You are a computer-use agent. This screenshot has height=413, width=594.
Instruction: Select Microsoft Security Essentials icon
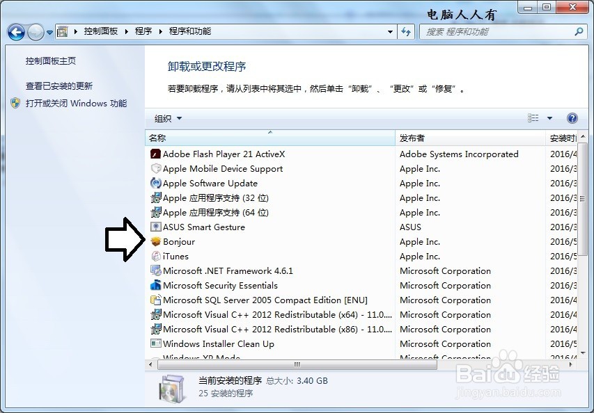click(156, 286)
